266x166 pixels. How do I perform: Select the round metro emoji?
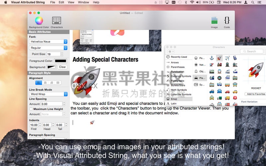(x=219, y=78)
